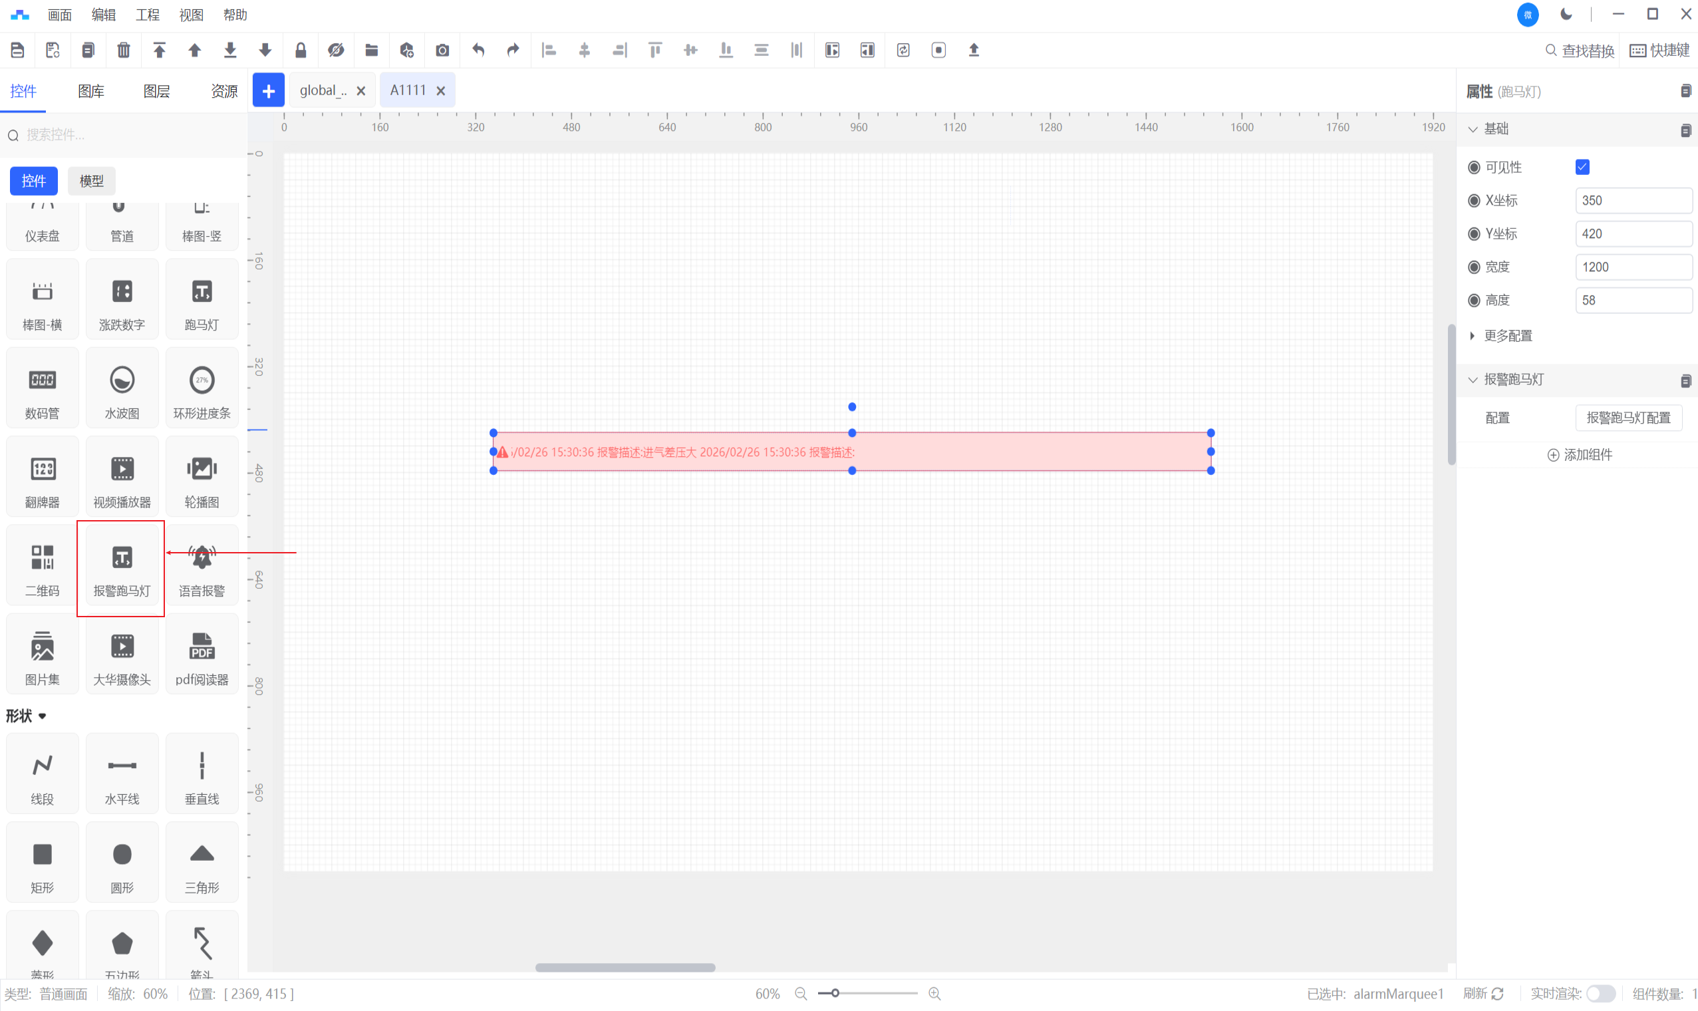Screen dimensions: 1698x1011
Task: Click the 报警跑马灯配置 button
Action: (x=1628, y=418)
